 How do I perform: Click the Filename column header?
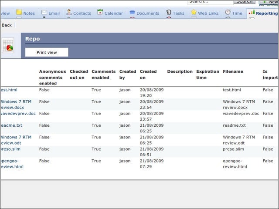(233, 71)
